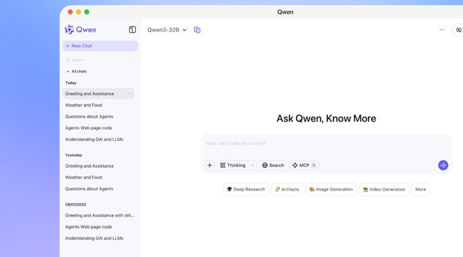Screen dimensions: 463x257
Task: Click the 09/01/2025 date label
Action: pos(76,204)
